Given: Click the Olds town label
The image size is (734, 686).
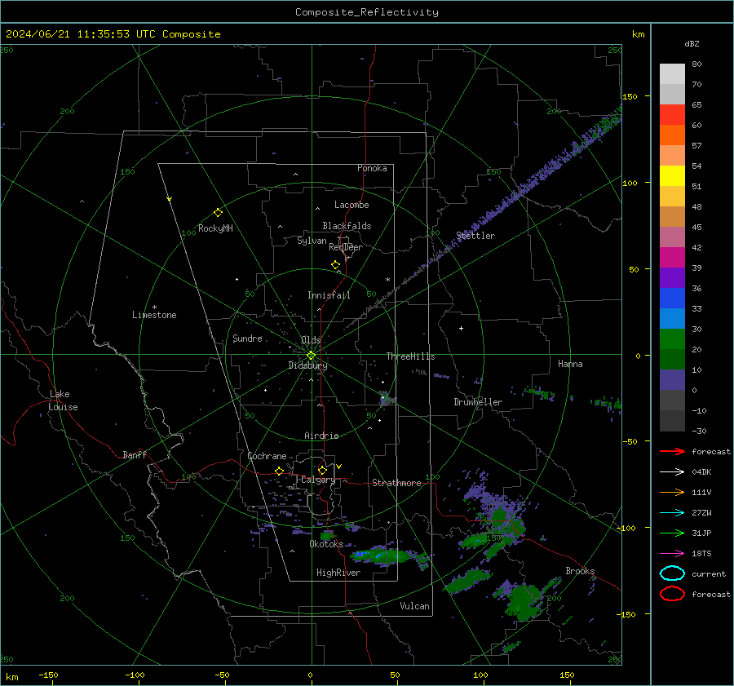Looking at the screenshot, I should pyautogui.click(x=311, y=340).
